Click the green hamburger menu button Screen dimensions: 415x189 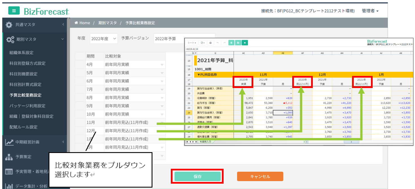point(14,11)
